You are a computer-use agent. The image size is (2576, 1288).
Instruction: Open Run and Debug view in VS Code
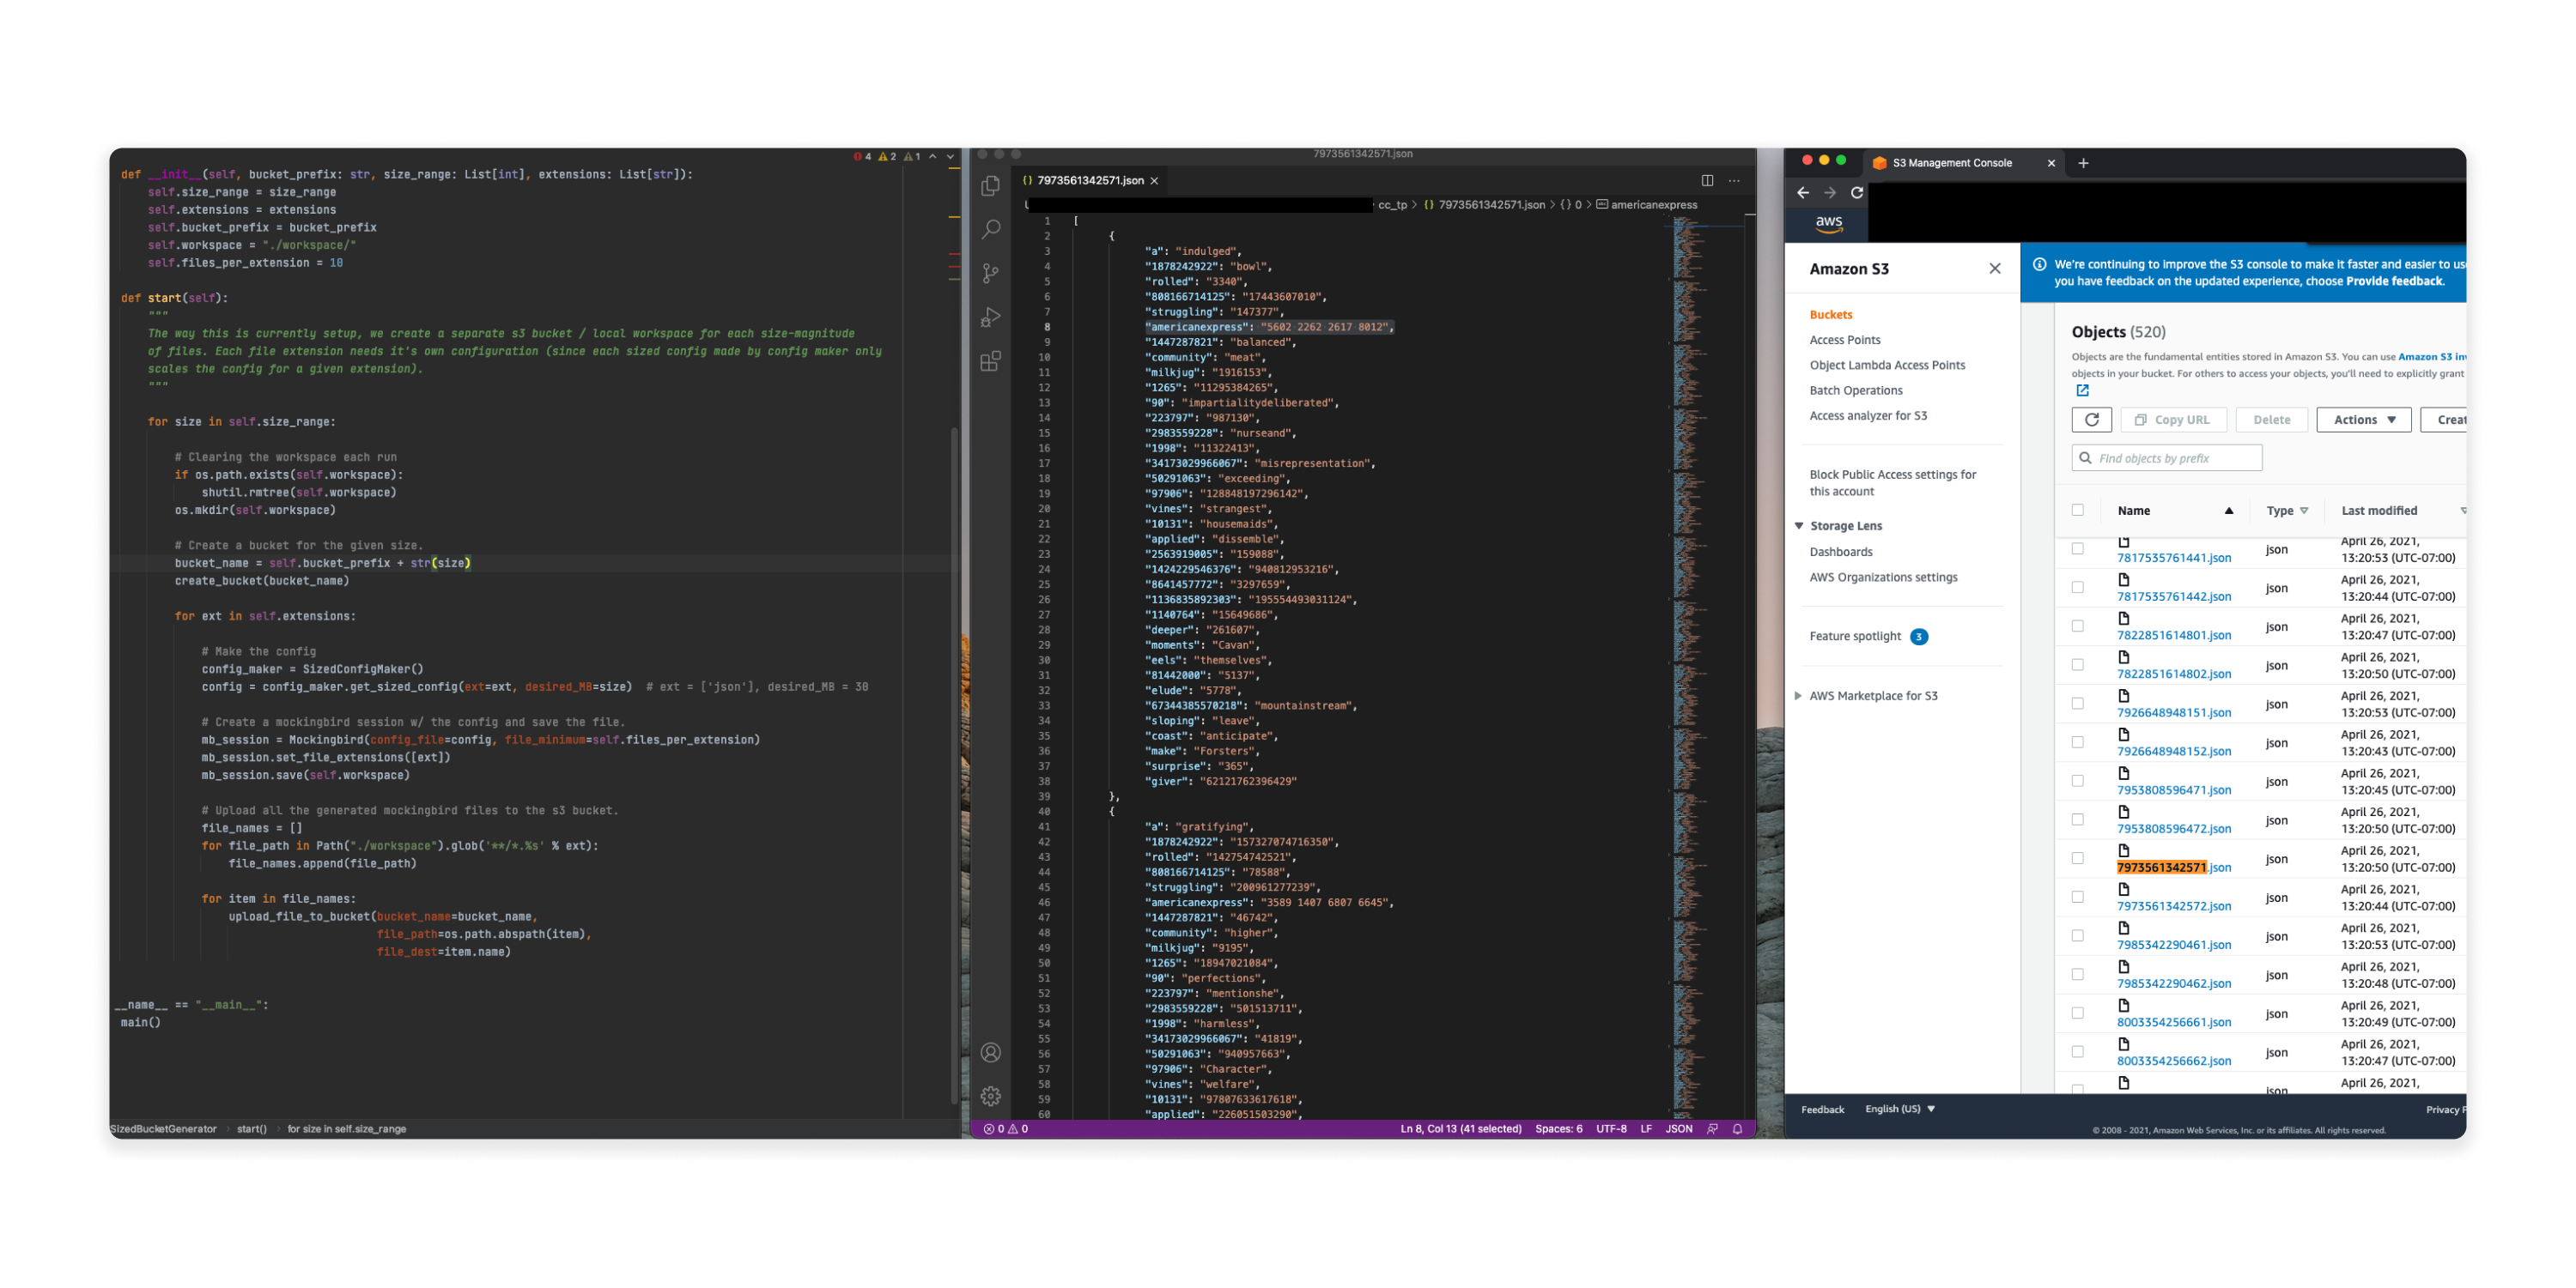click(990, 317)
